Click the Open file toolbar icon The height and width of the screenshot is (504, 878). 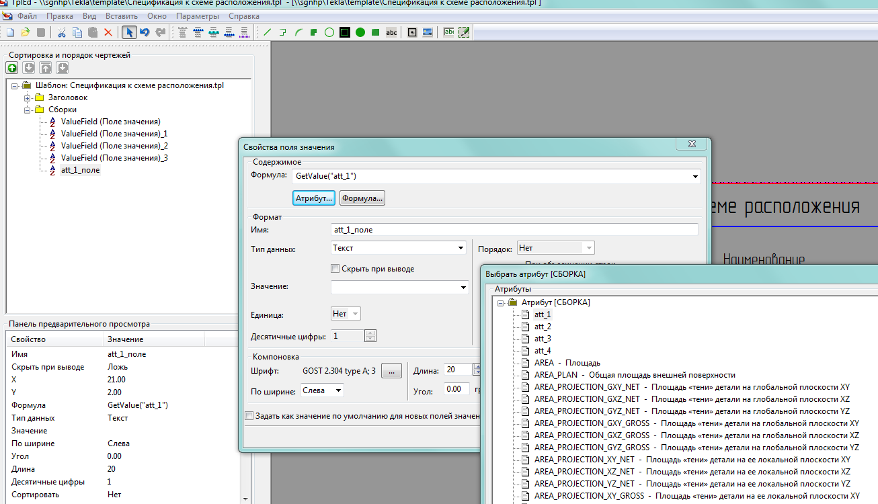pyautogui.click(x=26, y=32)
